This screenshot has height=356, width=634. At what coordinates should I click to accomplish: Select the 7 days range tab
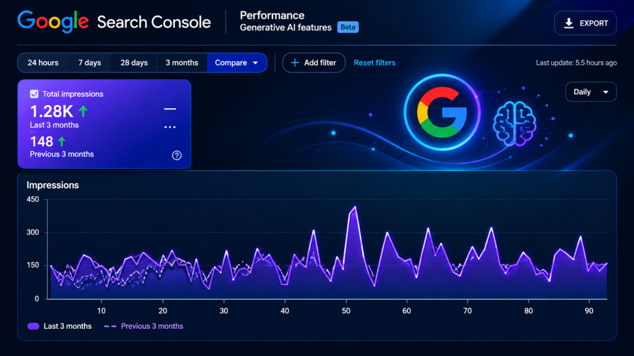[89, 62]
